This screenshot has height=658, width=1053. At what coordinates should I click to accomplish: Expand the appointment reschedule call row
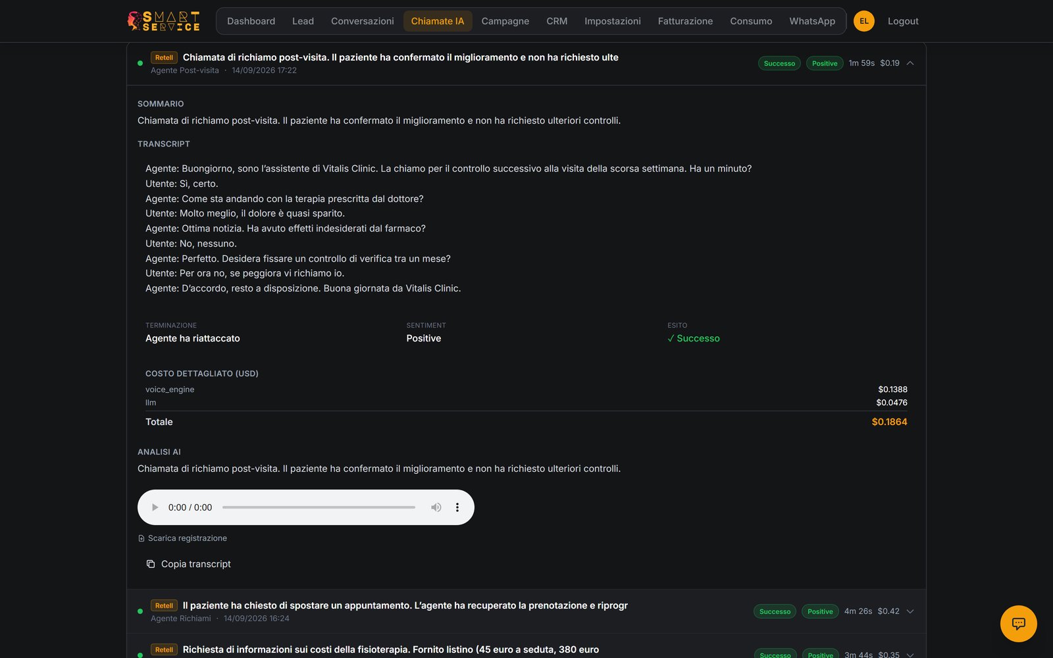[910, 611]
